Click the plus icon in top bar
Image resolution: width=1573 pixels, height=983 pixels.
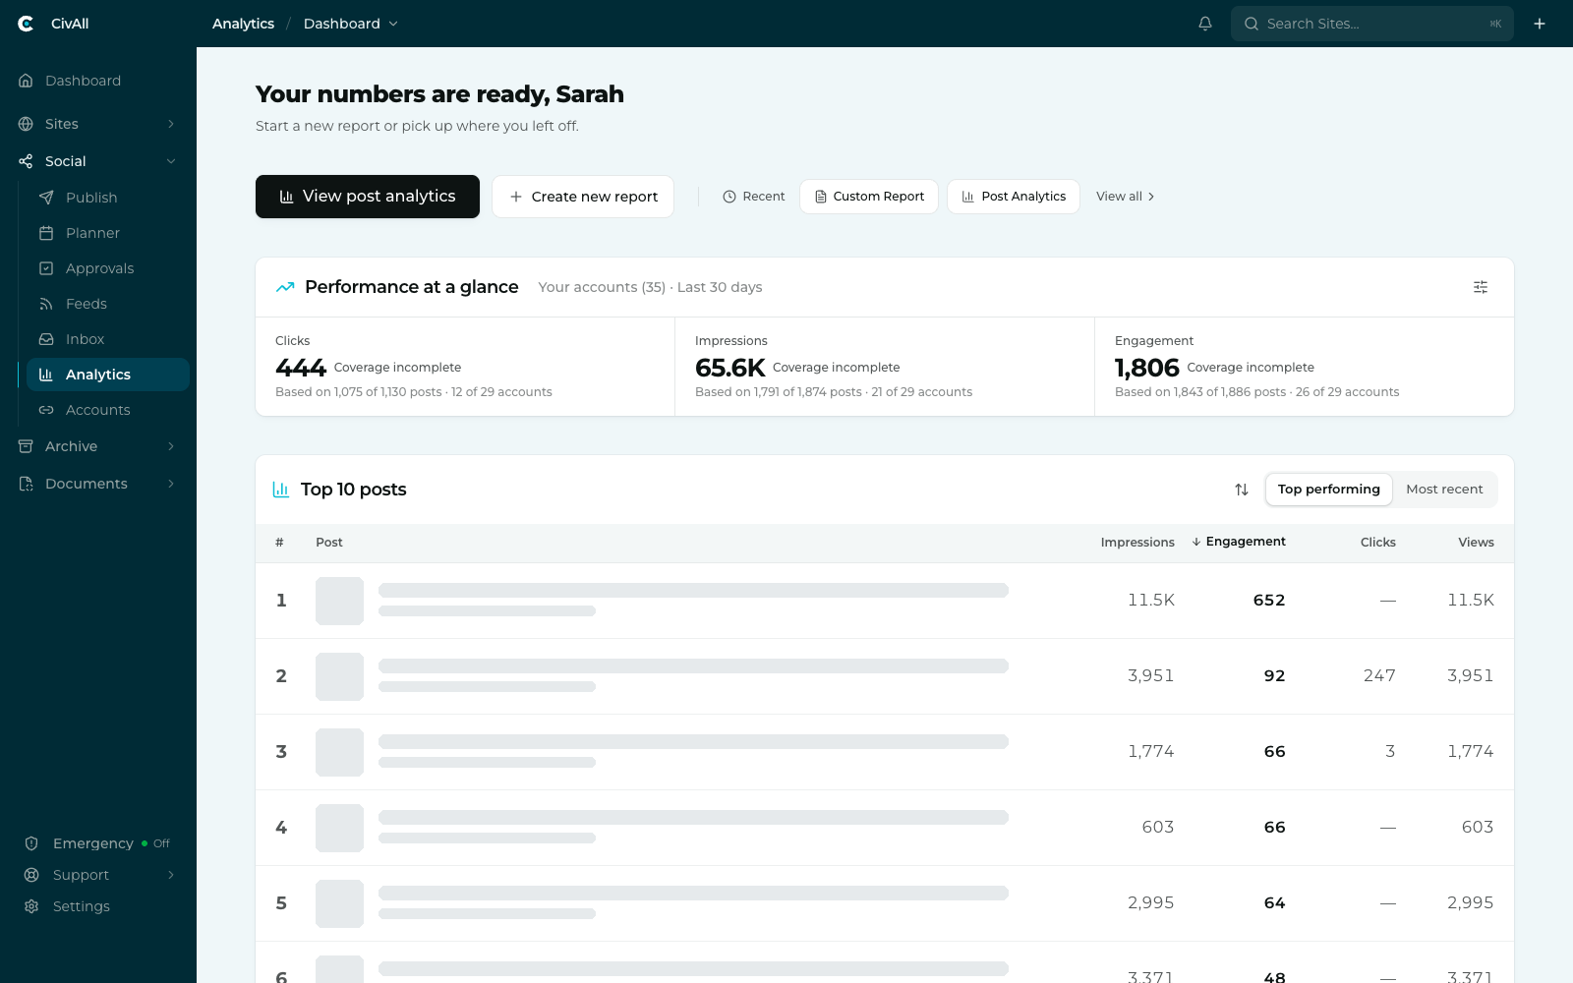point(1540,24)
